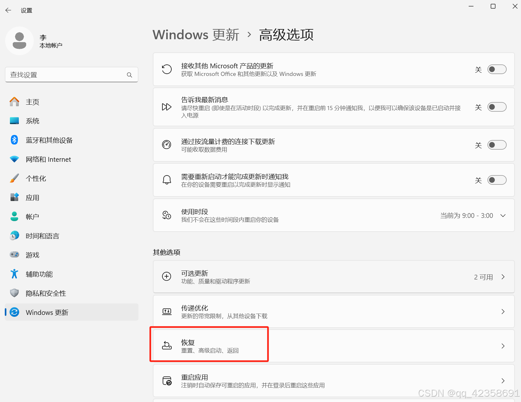
Task: Click the 其他选项 section heading
Action: tap(167, 252)
